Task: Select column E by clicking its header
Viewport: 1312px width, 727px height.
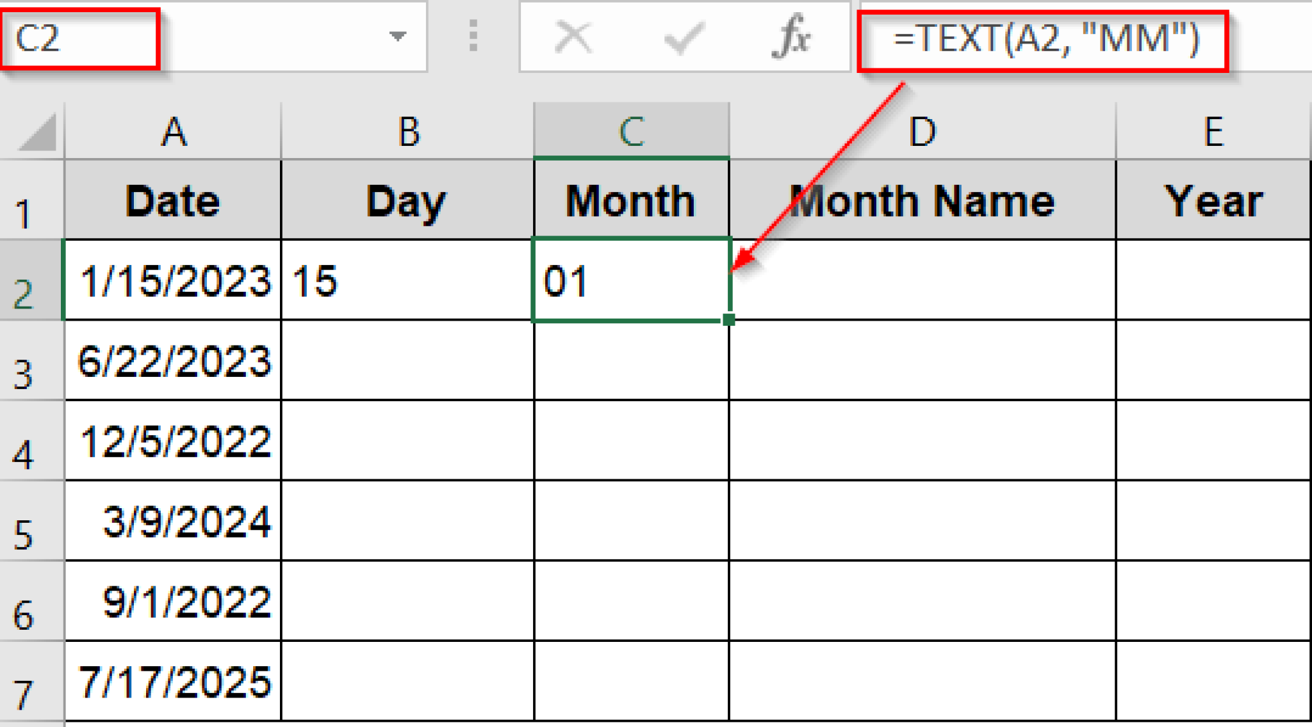Action: tap(1213, 131)
